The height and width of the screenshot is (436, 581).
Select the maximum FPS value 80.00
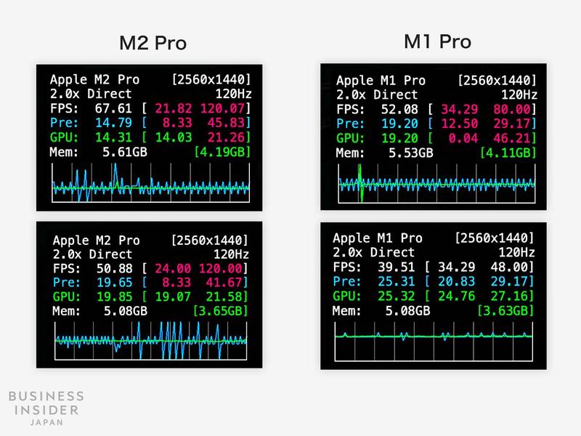coord(512,110)
